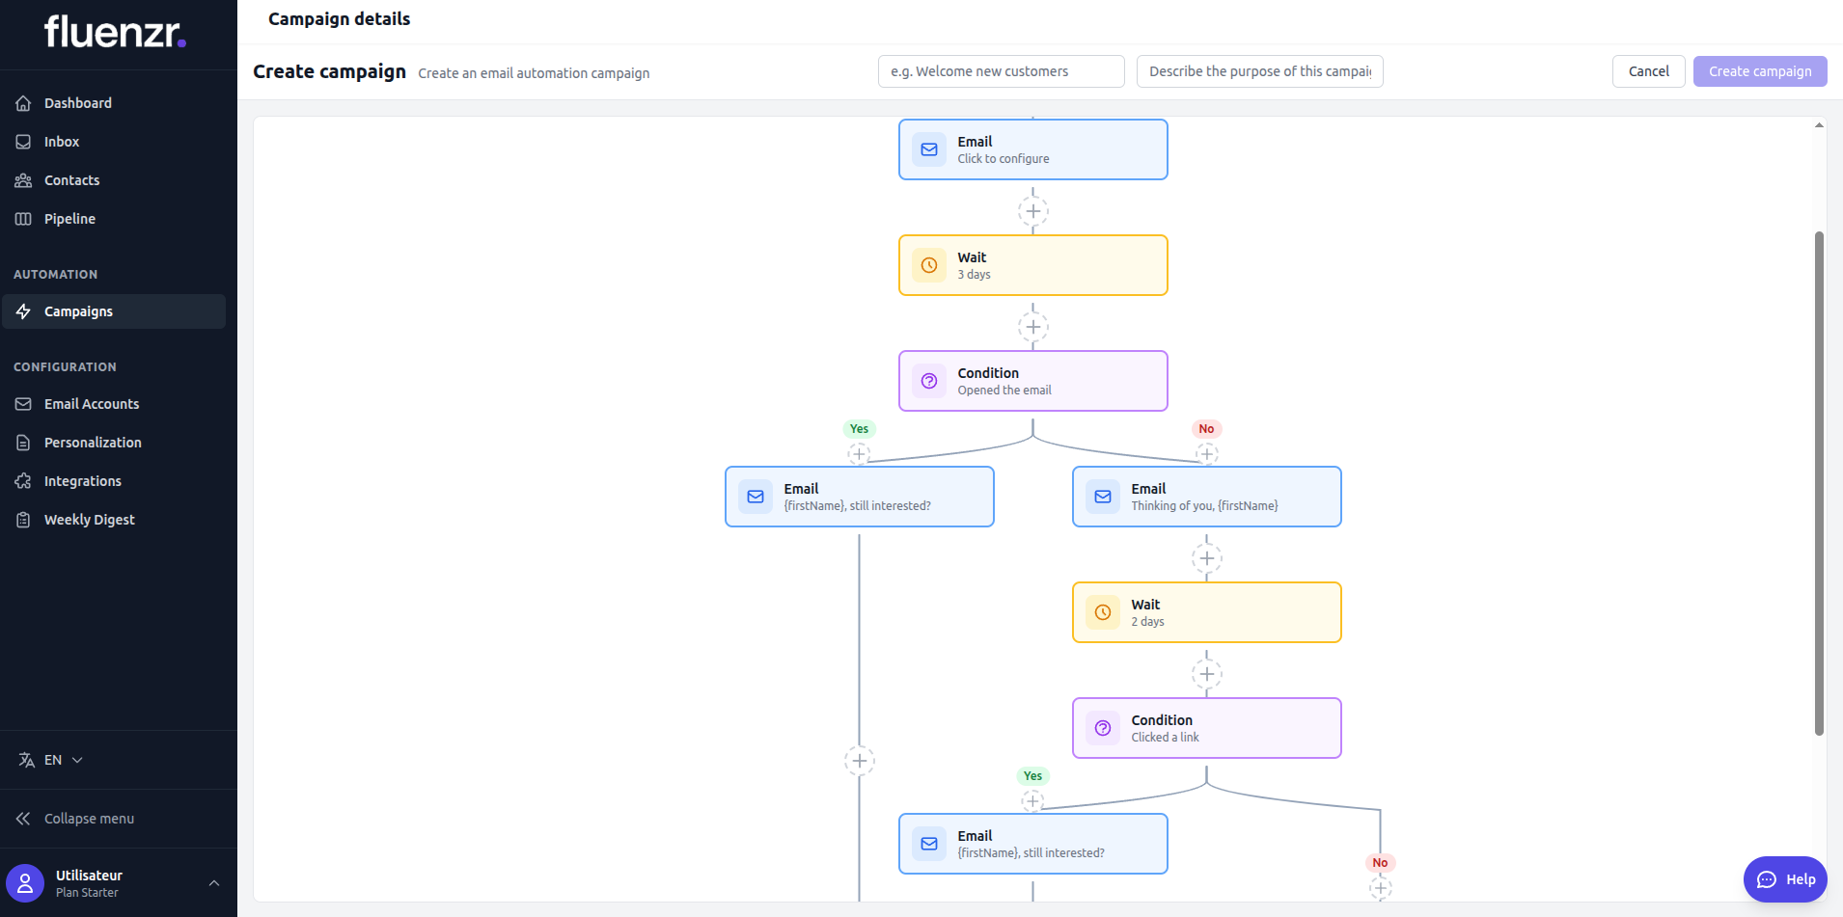The image size is (1843, 917).
Task: Click the vertical scrollbar of the workflow canvas
Action: (x=1818, y=482)
